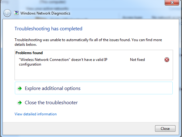Open View detailed information link

[36, 114]
